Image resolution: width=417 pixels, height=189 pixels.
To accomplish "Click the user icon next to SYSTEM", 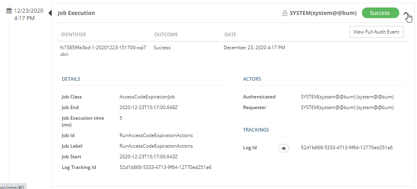I will coord(285,13).
